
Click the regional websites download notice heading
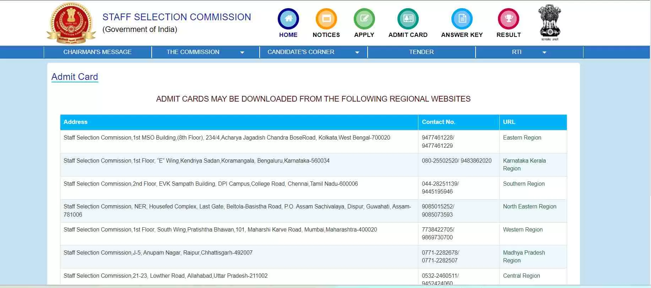pyautogui.click(x=313, y=99)
